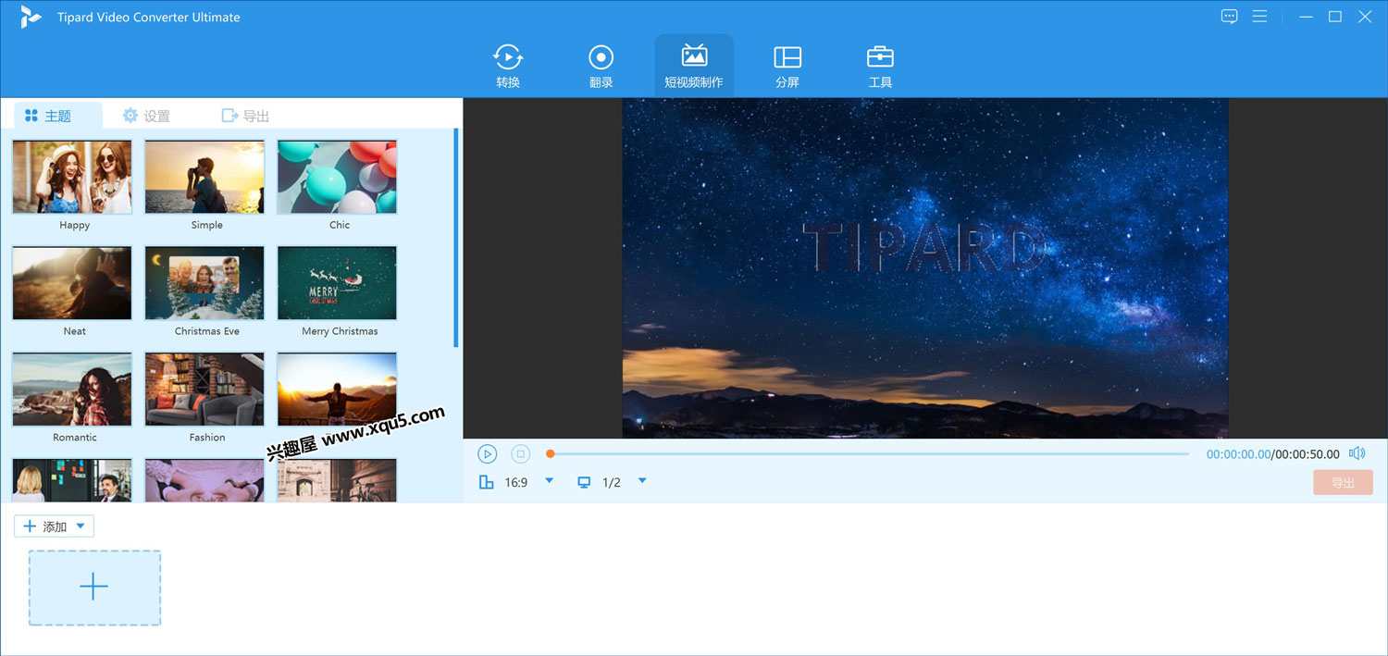1388x656 pixels.
Task: Click the feedback chat bubble icon
Action: (x=1229, y=17)
